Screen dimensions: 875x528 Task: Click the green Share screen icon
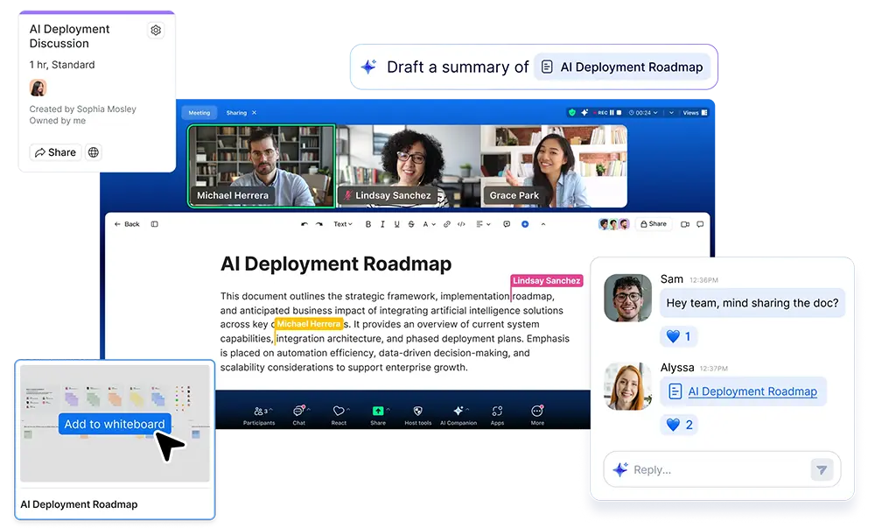[x=378, y=411]
